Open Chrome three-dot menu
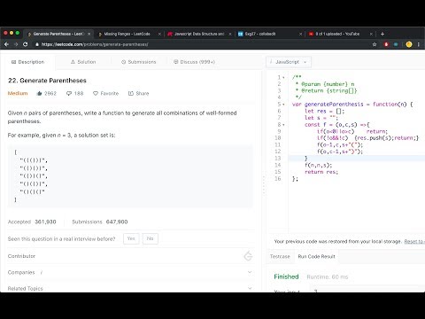The width and height of the screenshot is (425, 319). 419,44
